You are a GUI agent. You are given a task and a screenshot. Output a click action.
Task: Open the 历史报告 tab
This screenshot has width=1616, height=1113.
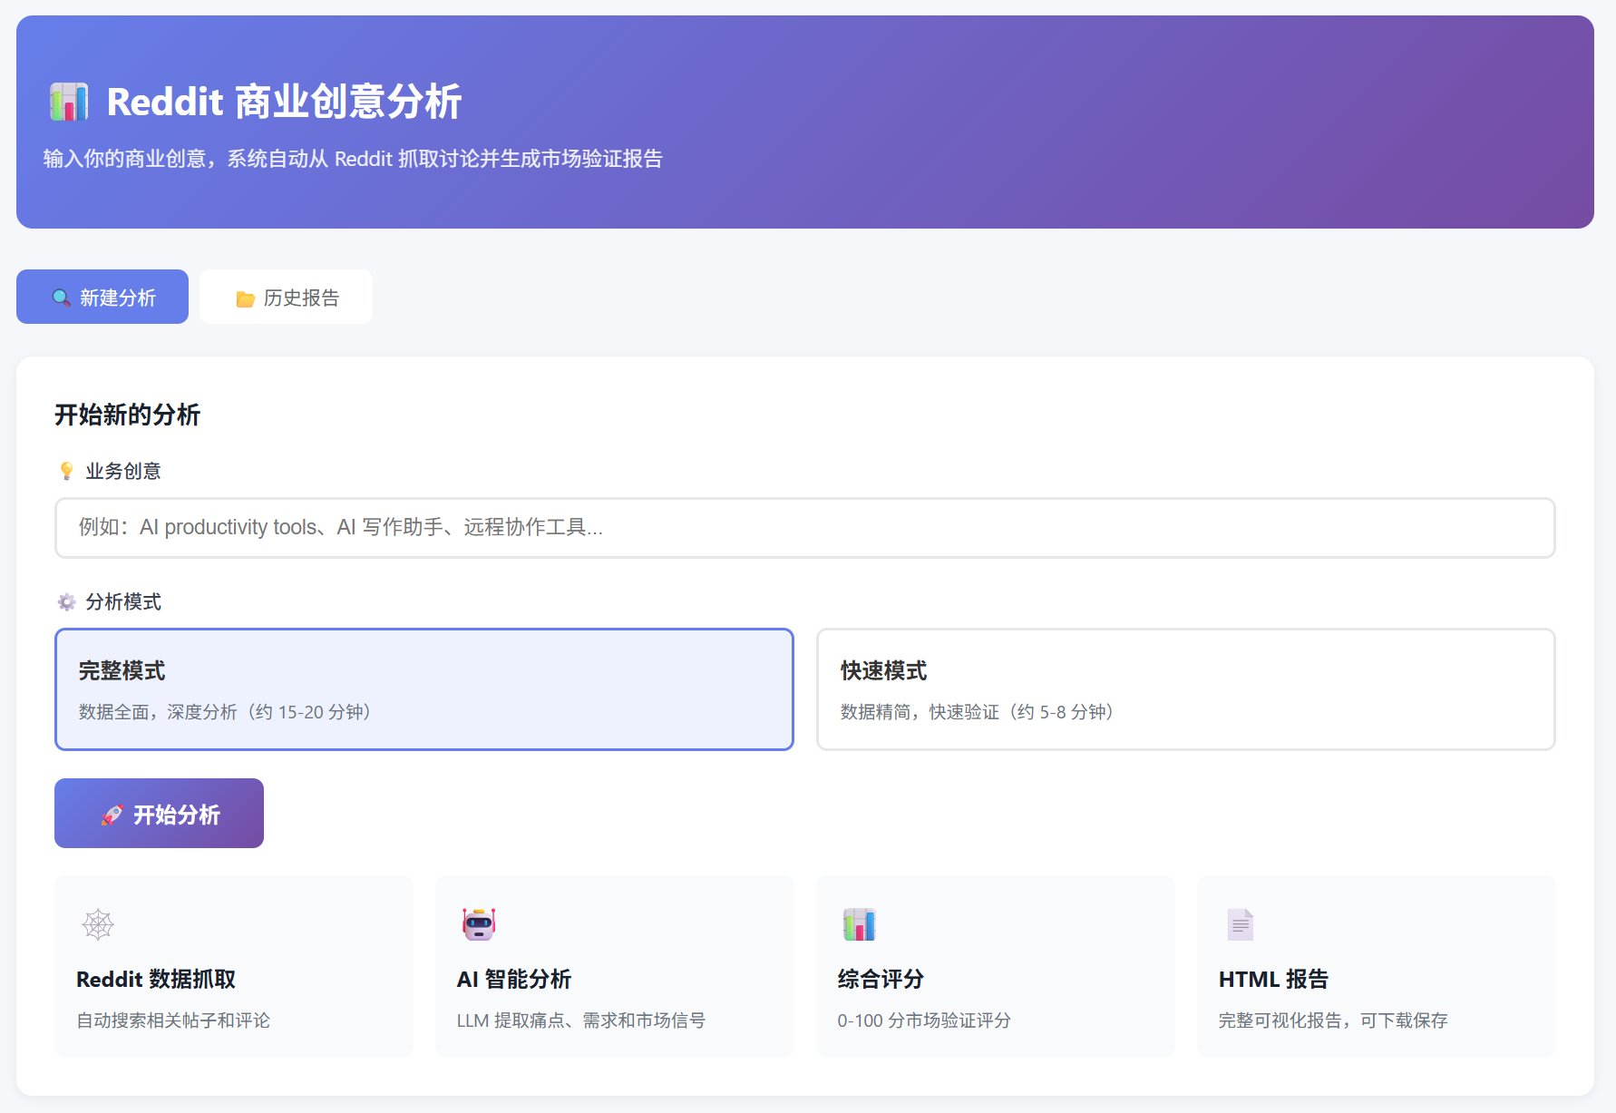pos(286,297)
